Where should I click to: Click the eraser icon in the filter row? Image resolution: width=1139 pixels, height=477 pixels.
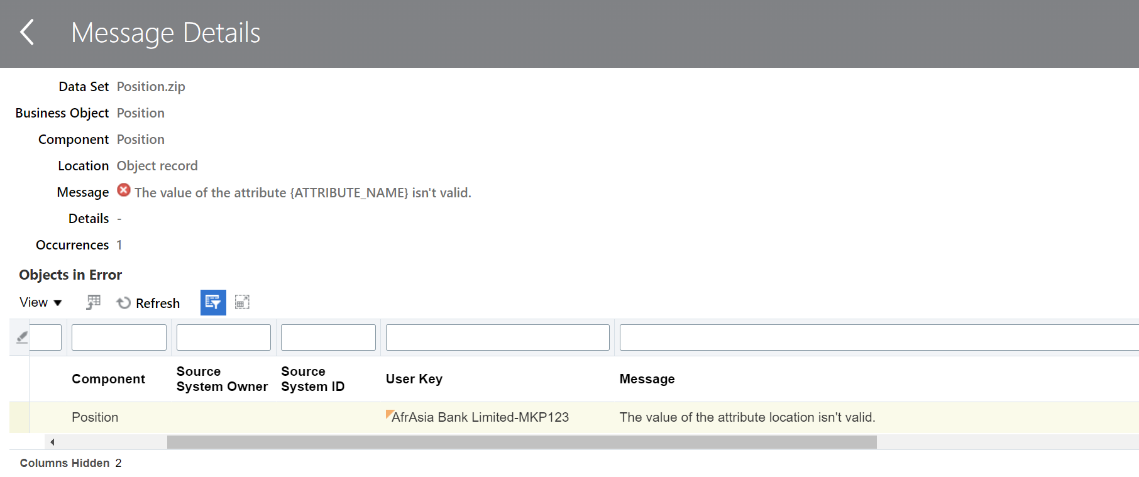coord(21,337)
